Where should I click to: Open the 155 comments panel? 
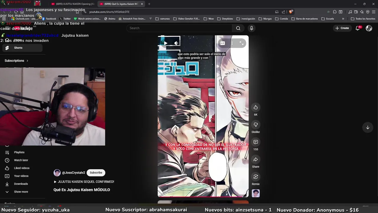[x=256, y=142]
